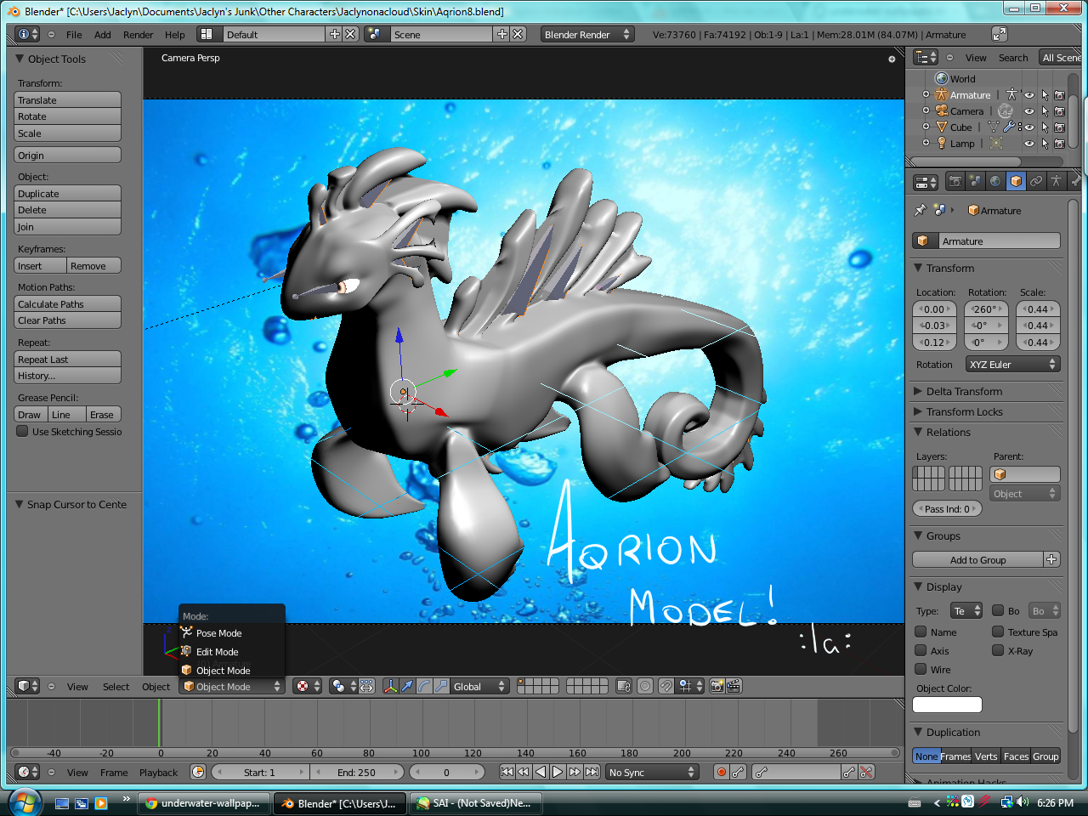Enable the X-Ray display checkbox

click(x=998, y=650)
